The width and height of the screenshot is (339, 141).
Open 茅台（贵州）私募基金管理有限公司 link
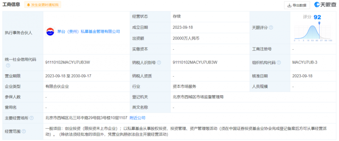pyautogui.click(x=88, y=32)
